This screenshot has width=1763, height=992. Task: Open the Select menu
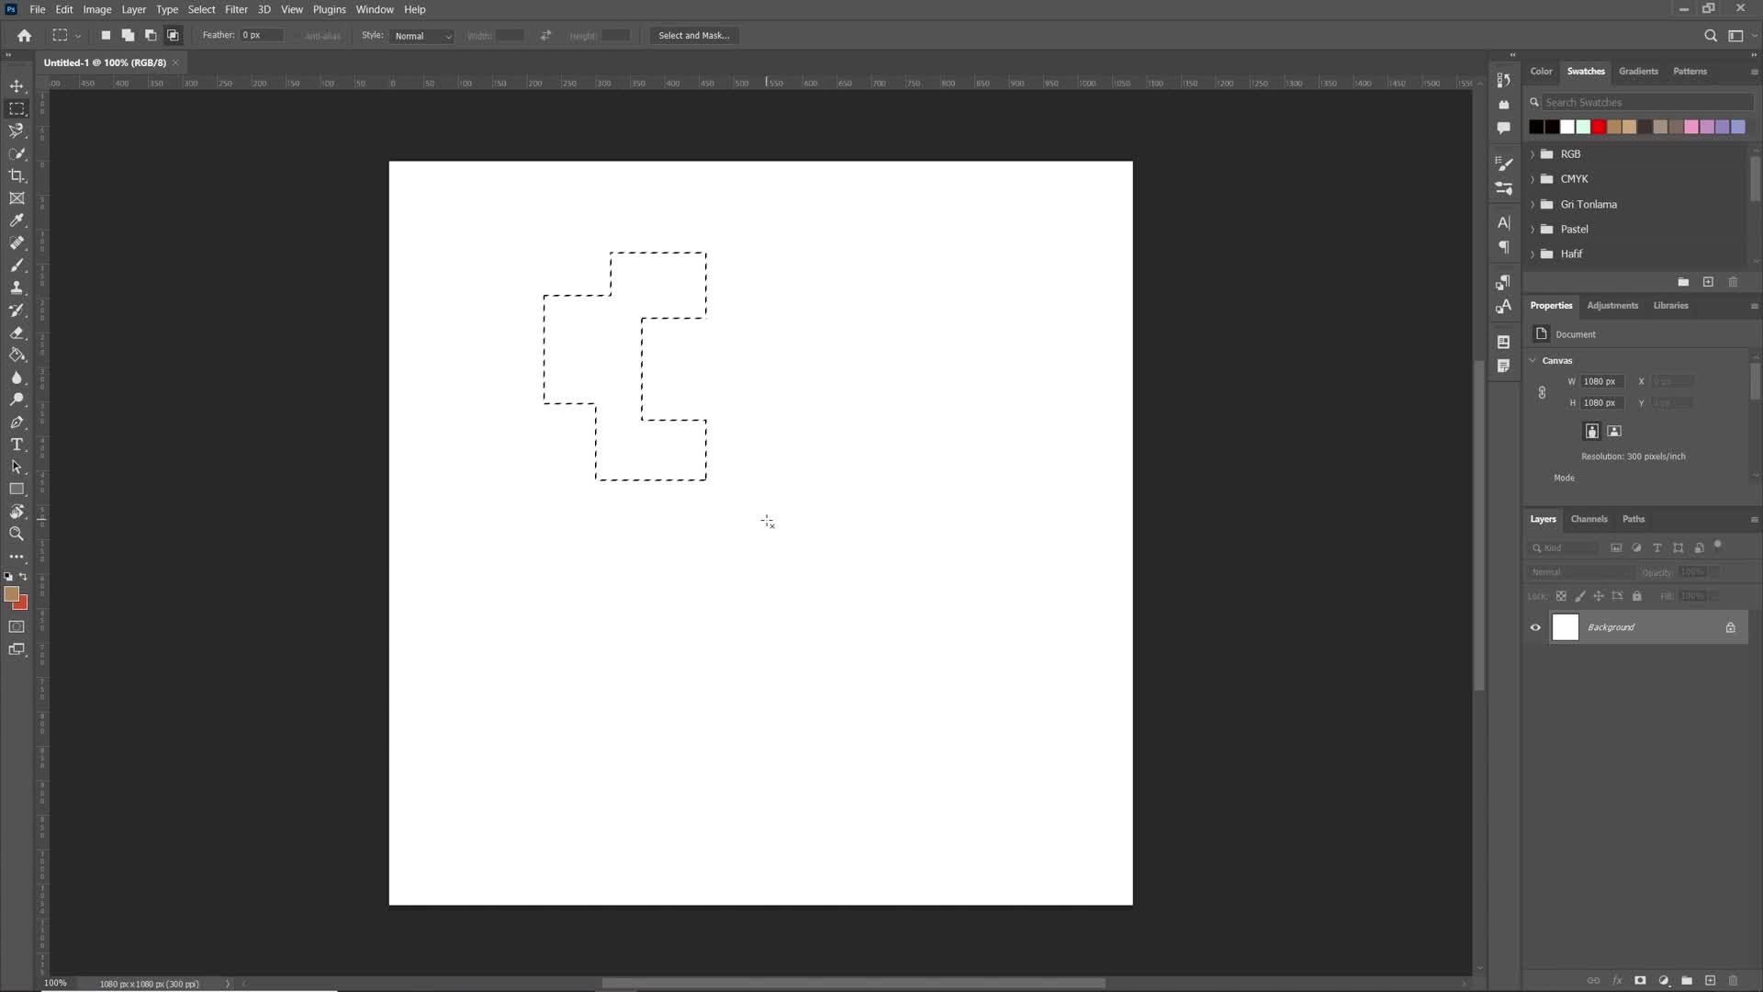(202, 10)
